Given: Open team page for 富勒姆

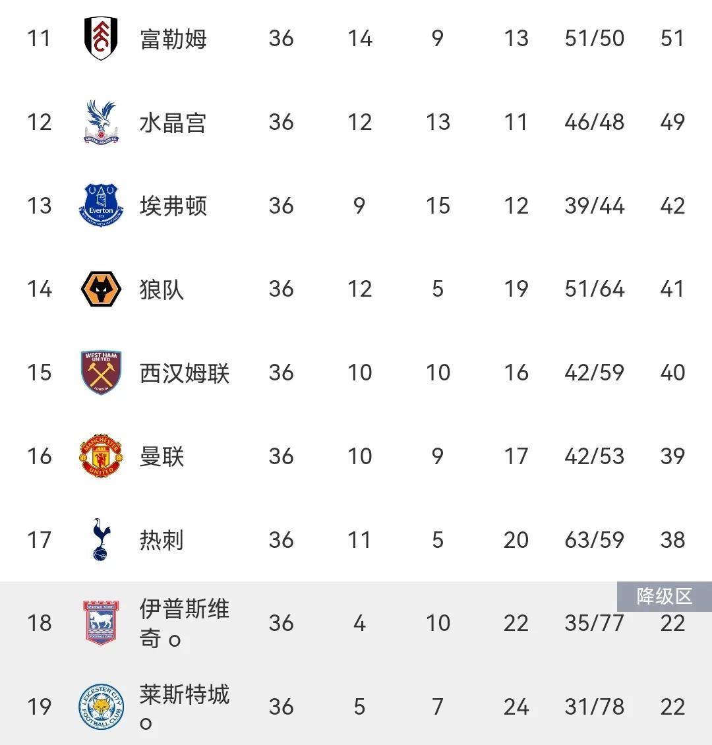Looking at the screenshot, I should tap(173, 39).
